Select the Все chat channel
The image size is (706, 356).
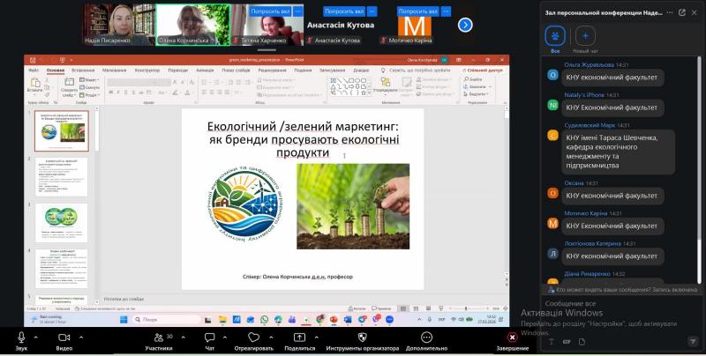[555, 36]
